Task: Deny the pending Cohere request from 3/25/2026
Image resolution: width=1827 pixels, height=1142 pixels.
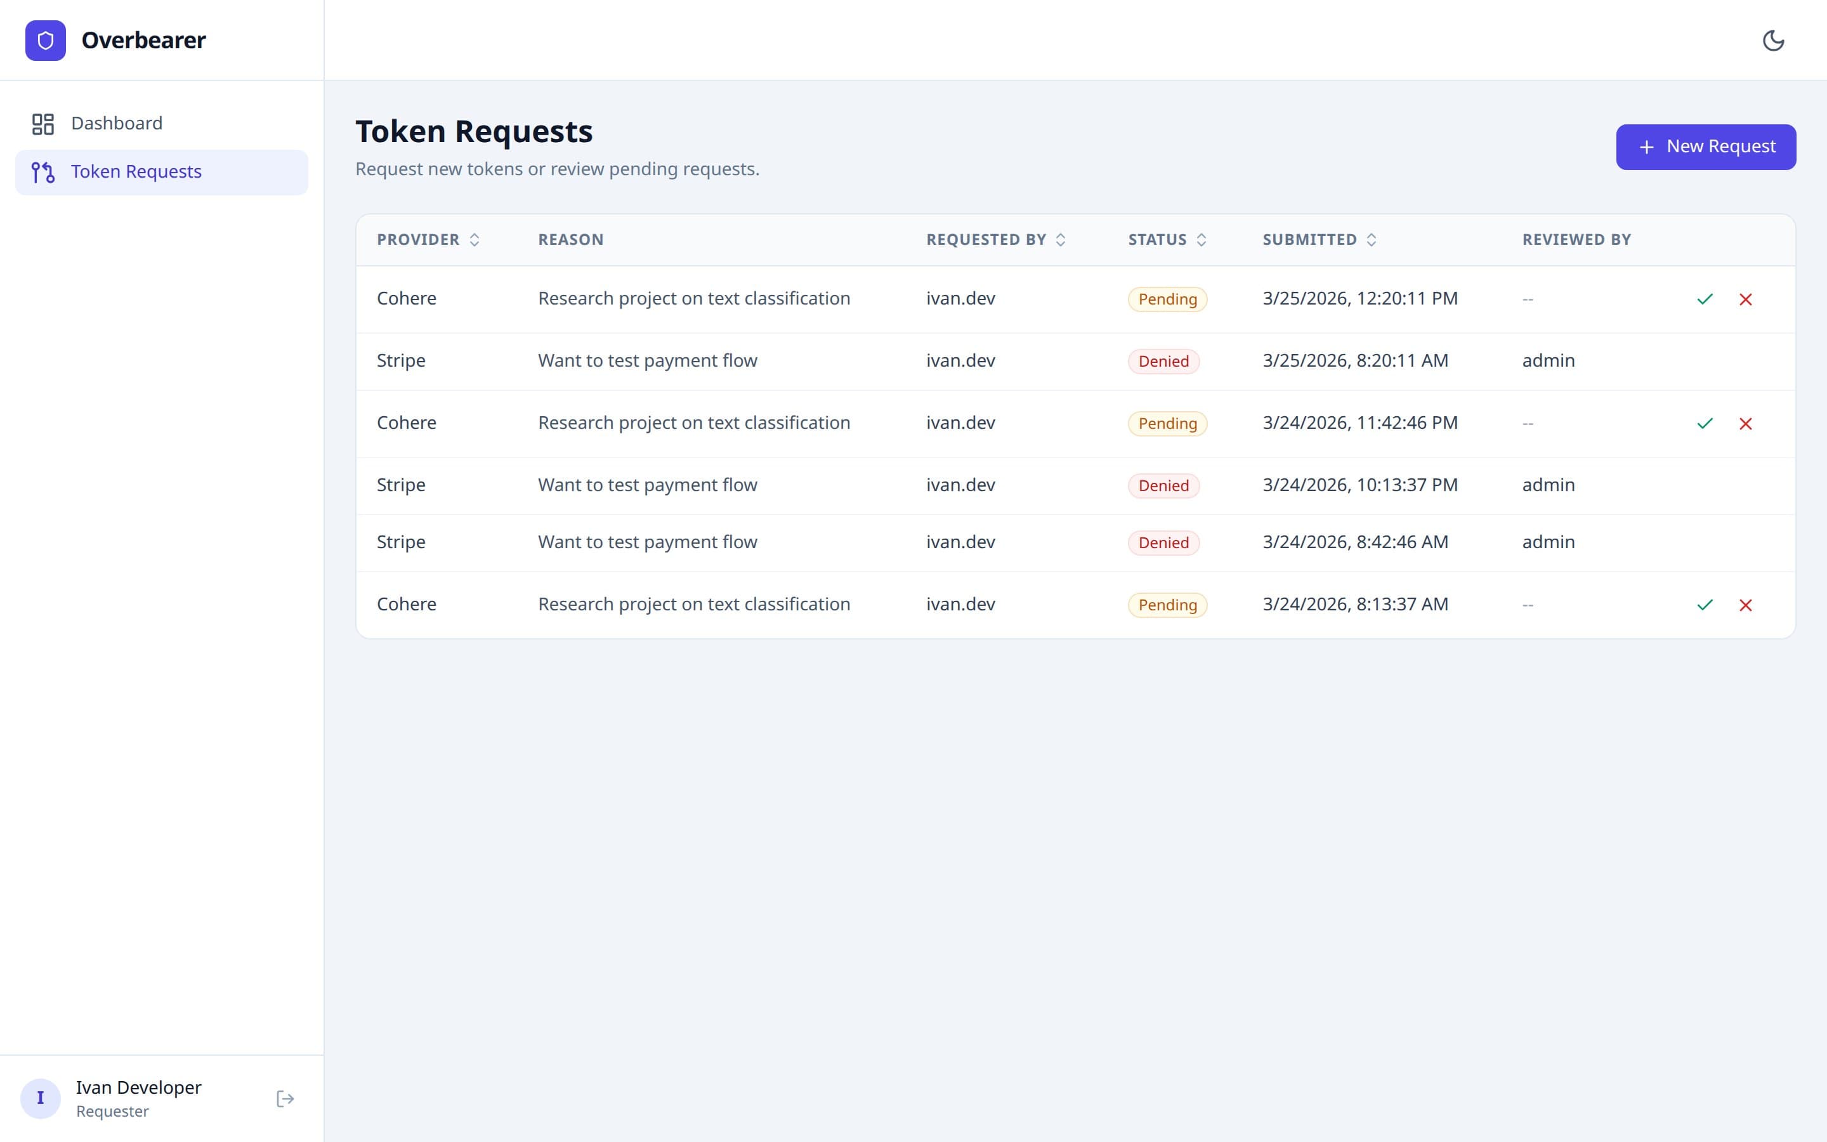Action: [1746, 299]
